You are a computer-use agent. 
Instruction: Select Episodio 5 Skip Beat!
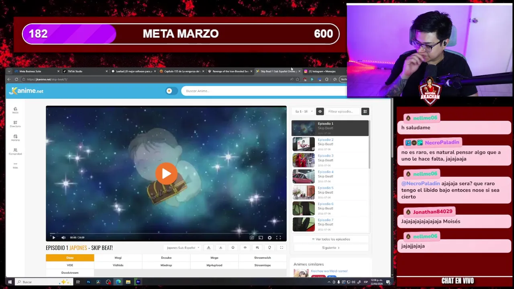coord(330,192)
